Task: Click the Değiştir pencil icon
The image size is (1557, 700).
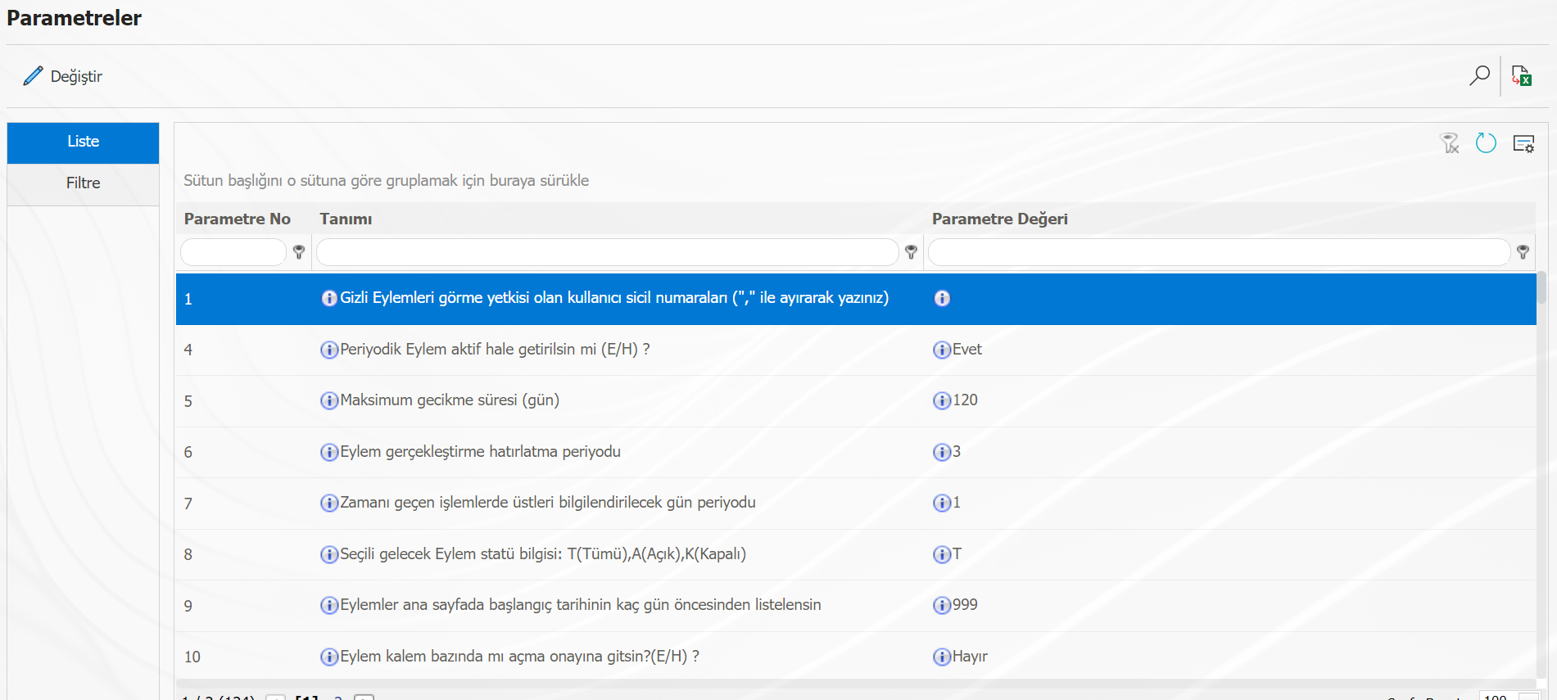Action: (x=33, y=76)
